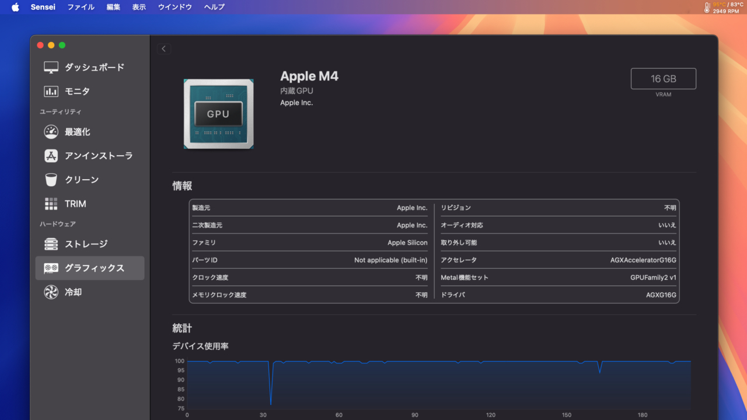Click the 2949 RPM fan reading
The height and width of the screenshot is (420, 747).
(x=726, y=11)
